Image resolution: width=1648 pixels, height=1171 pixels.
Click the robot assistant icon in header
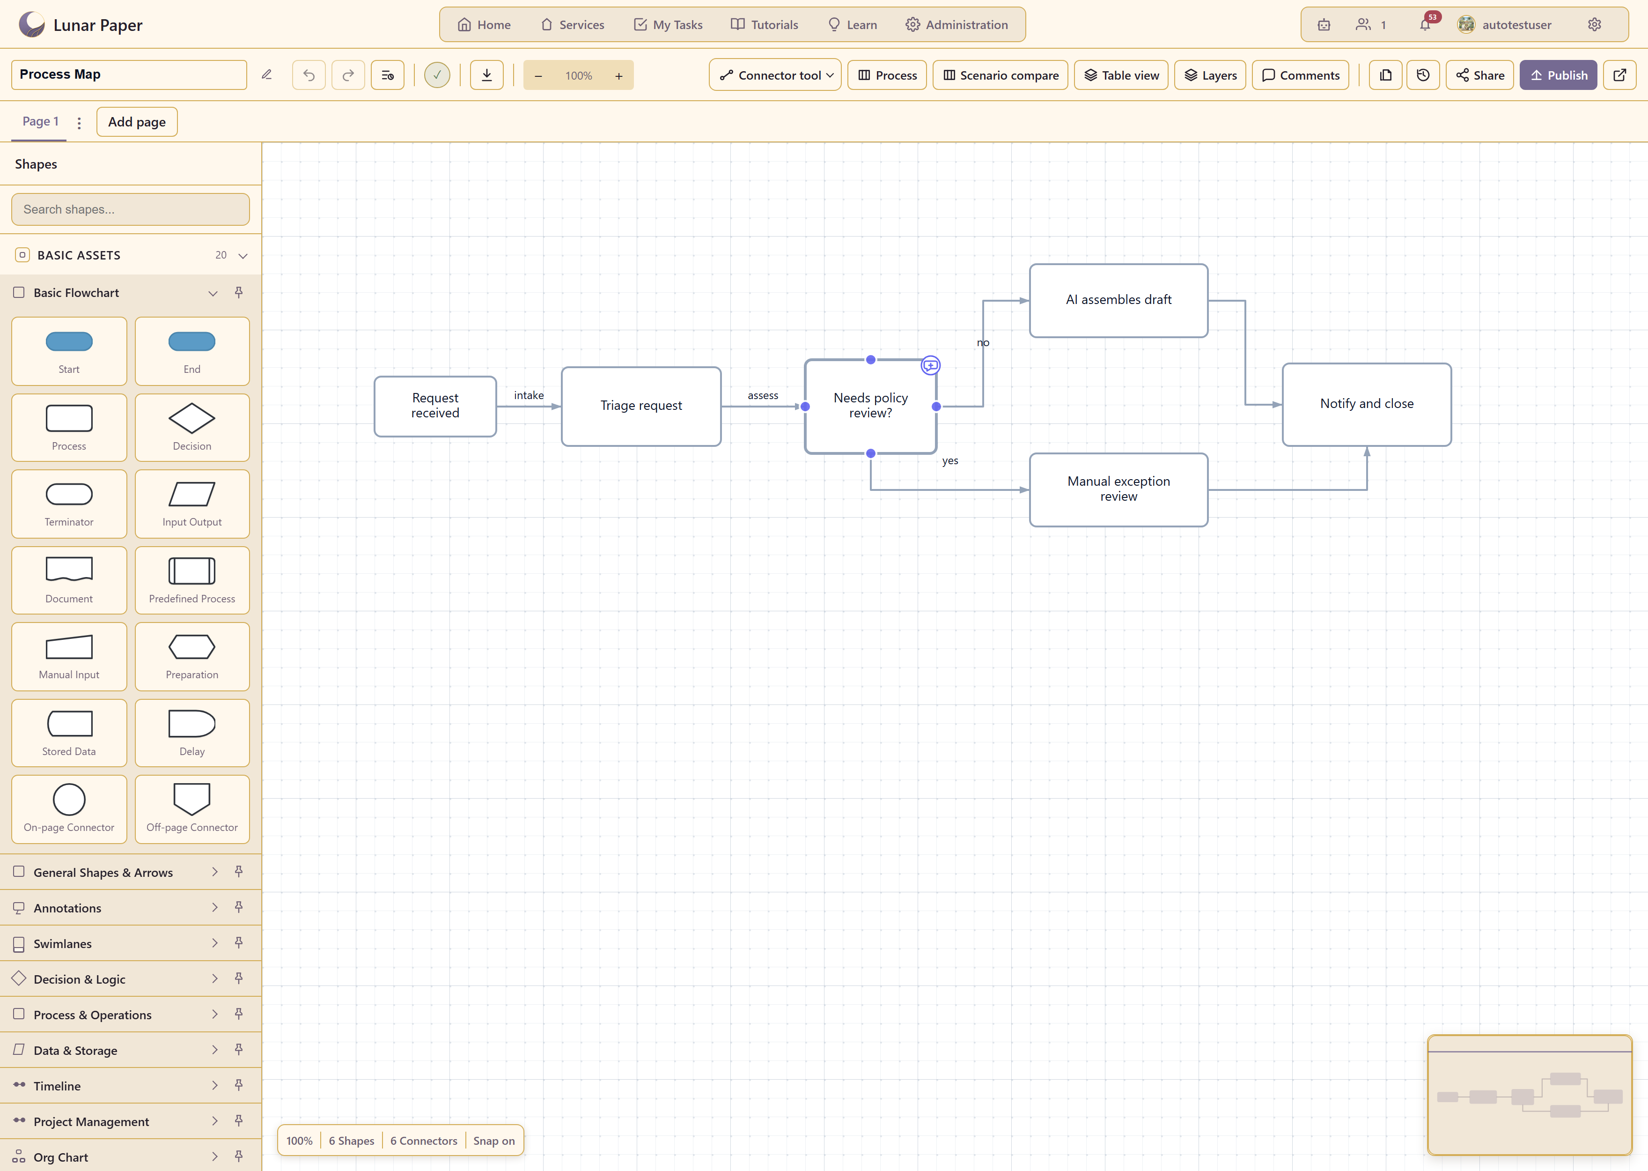click(x=1324, y=24)
